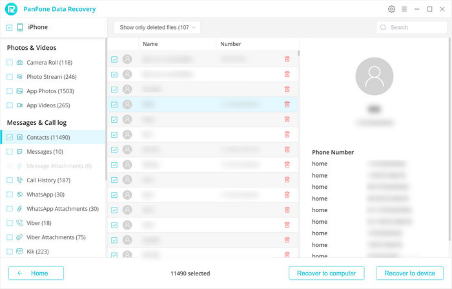
Task: Click the Viber phone icon
Action: tap(19, 223)
